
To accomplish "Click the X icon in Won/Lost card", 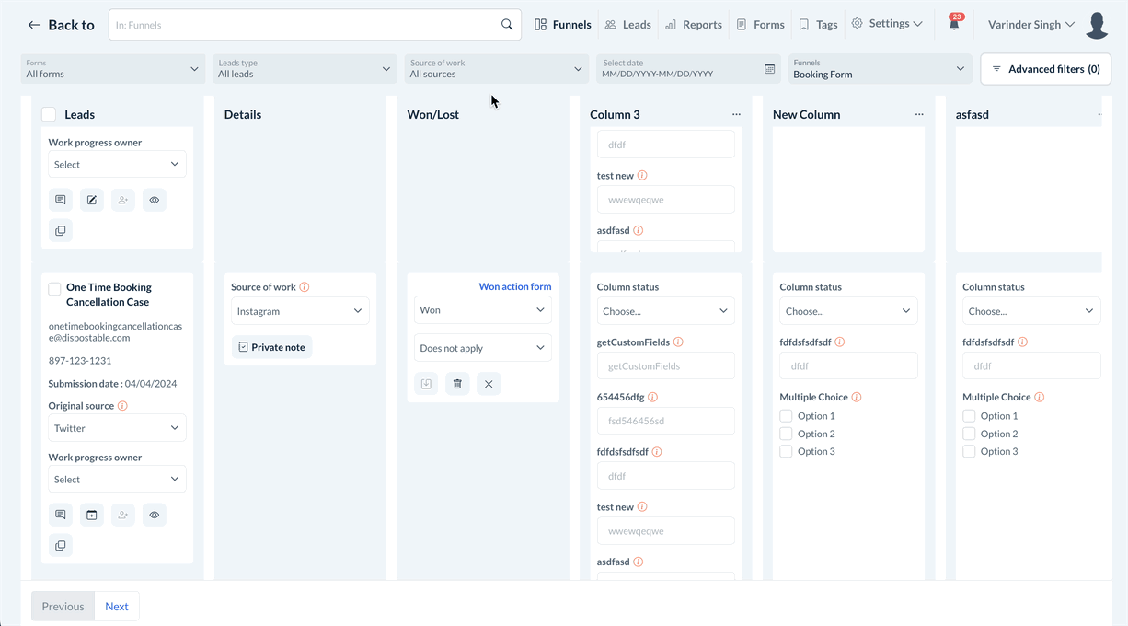I will point(489,384).
